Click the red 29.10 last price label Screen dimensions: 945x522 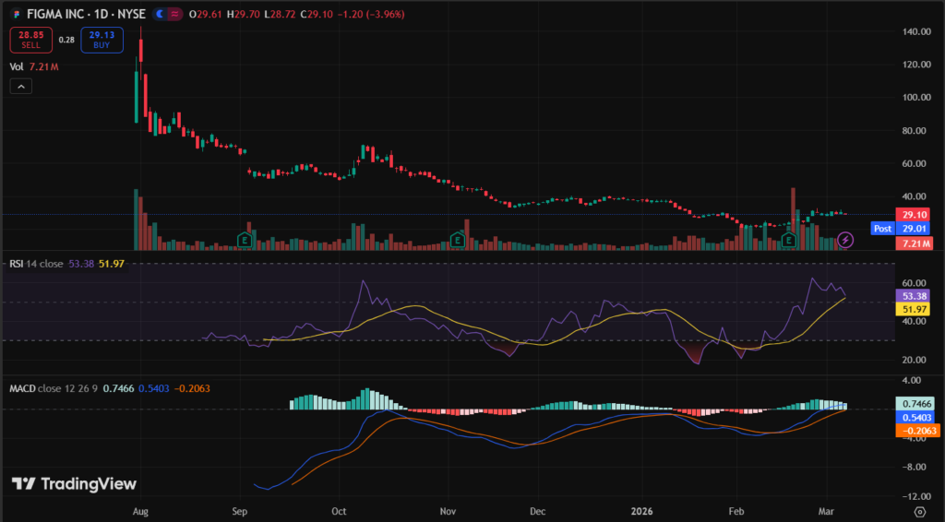point(912,214)
